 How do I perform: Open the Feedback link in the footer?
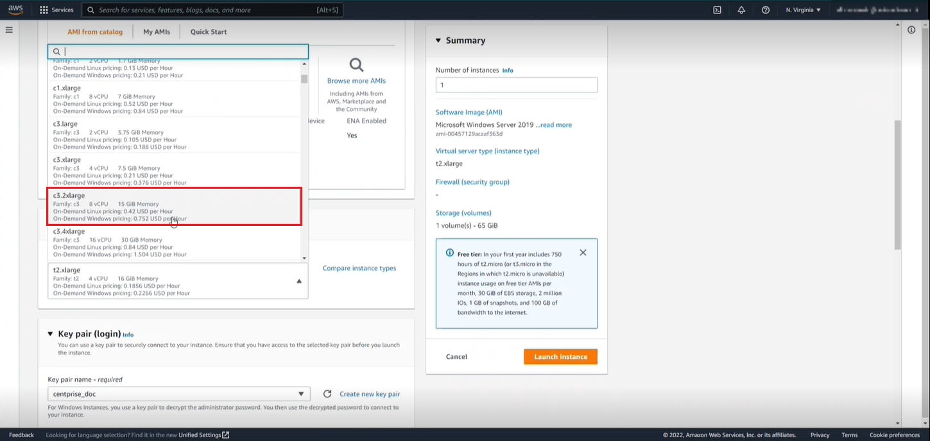click(21, 435)
